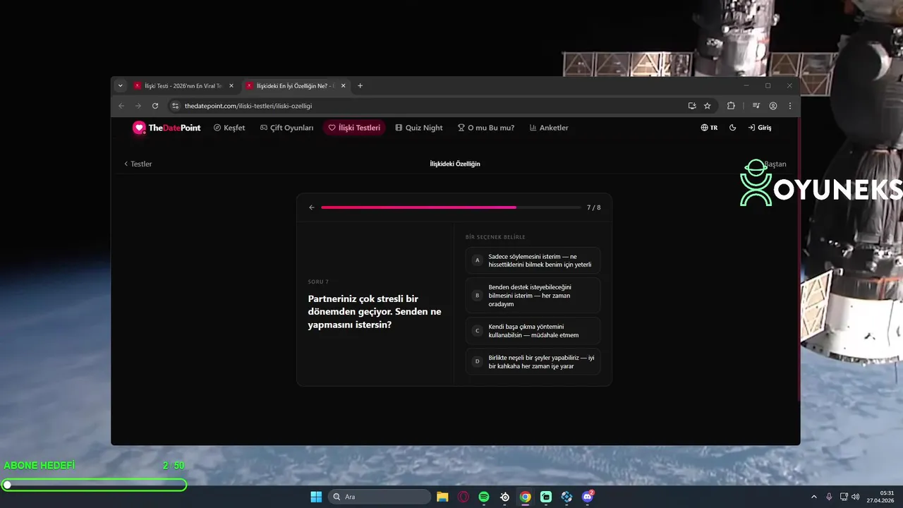Close İlişkideki En İyi Özelliğin tab

[344, 86]
